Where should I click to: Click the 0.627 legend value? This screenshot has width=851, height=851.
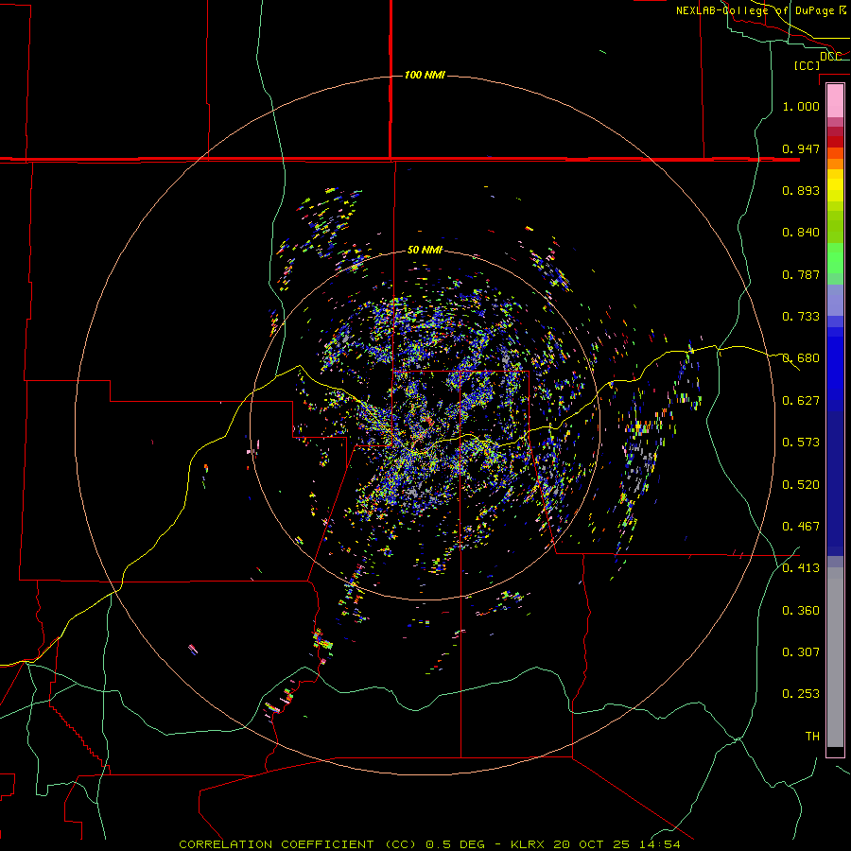pos(801,401)
